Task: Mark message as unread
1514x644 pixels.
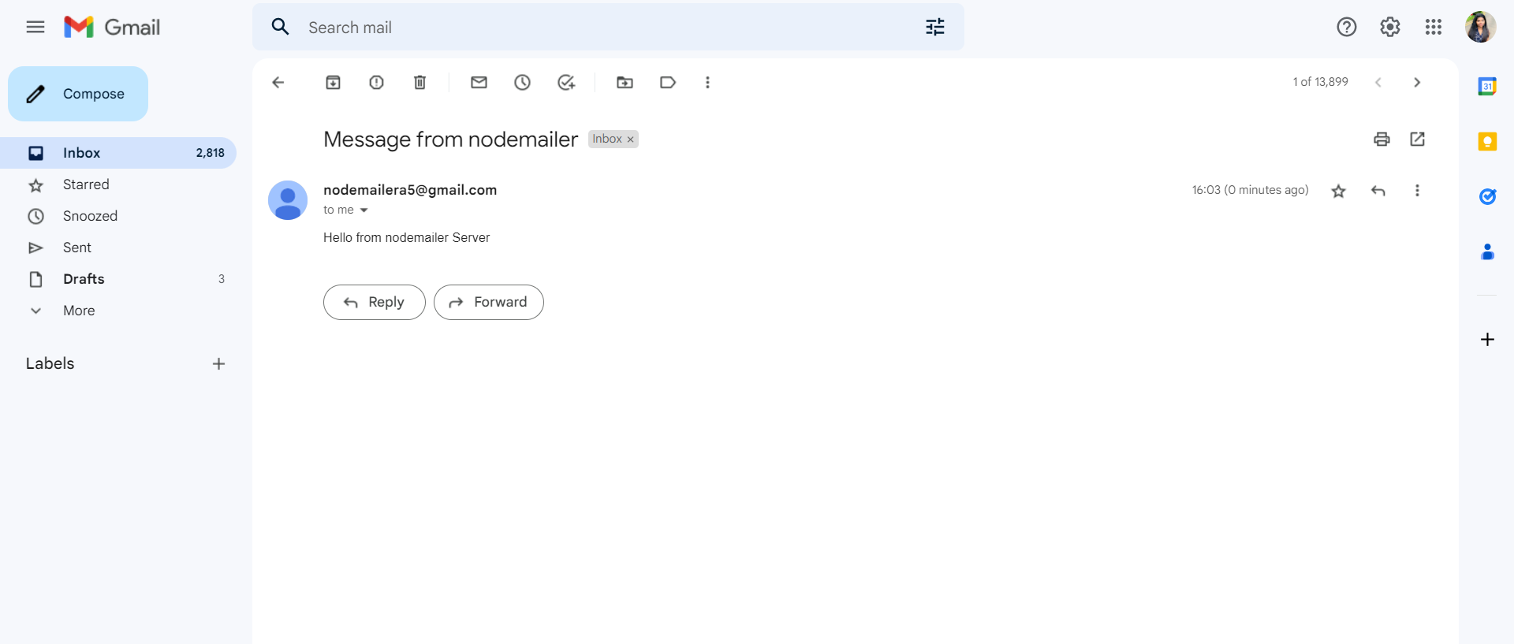Action: pos(479,82)
